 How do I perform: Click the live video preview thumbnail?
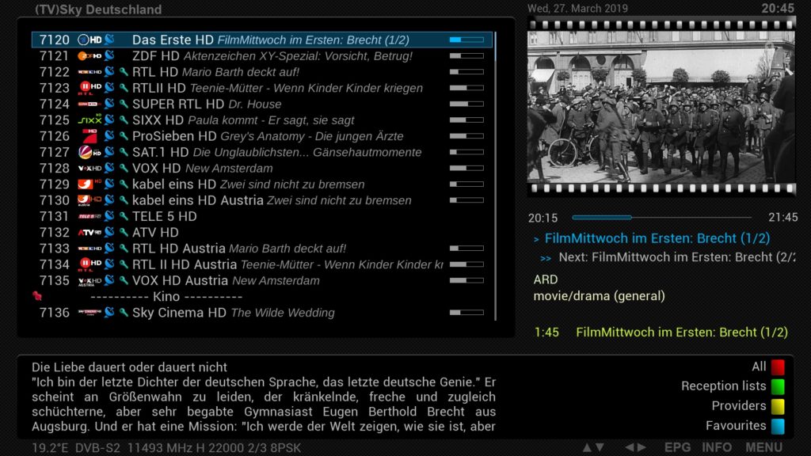point(661,106)
